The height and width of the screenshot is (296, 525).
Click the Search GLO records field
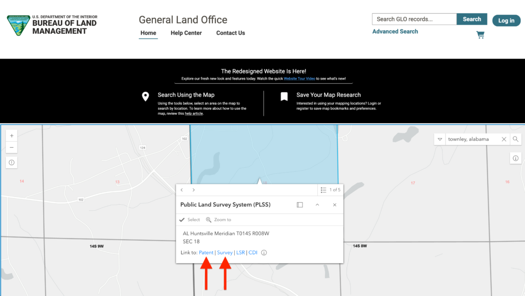414,19
